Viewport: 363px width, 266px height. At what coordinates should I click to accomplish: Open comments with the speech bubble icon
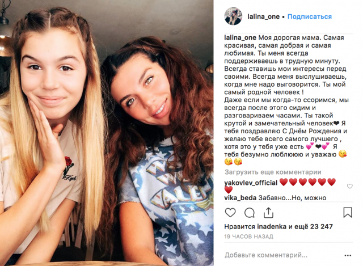tap(250, 213)
